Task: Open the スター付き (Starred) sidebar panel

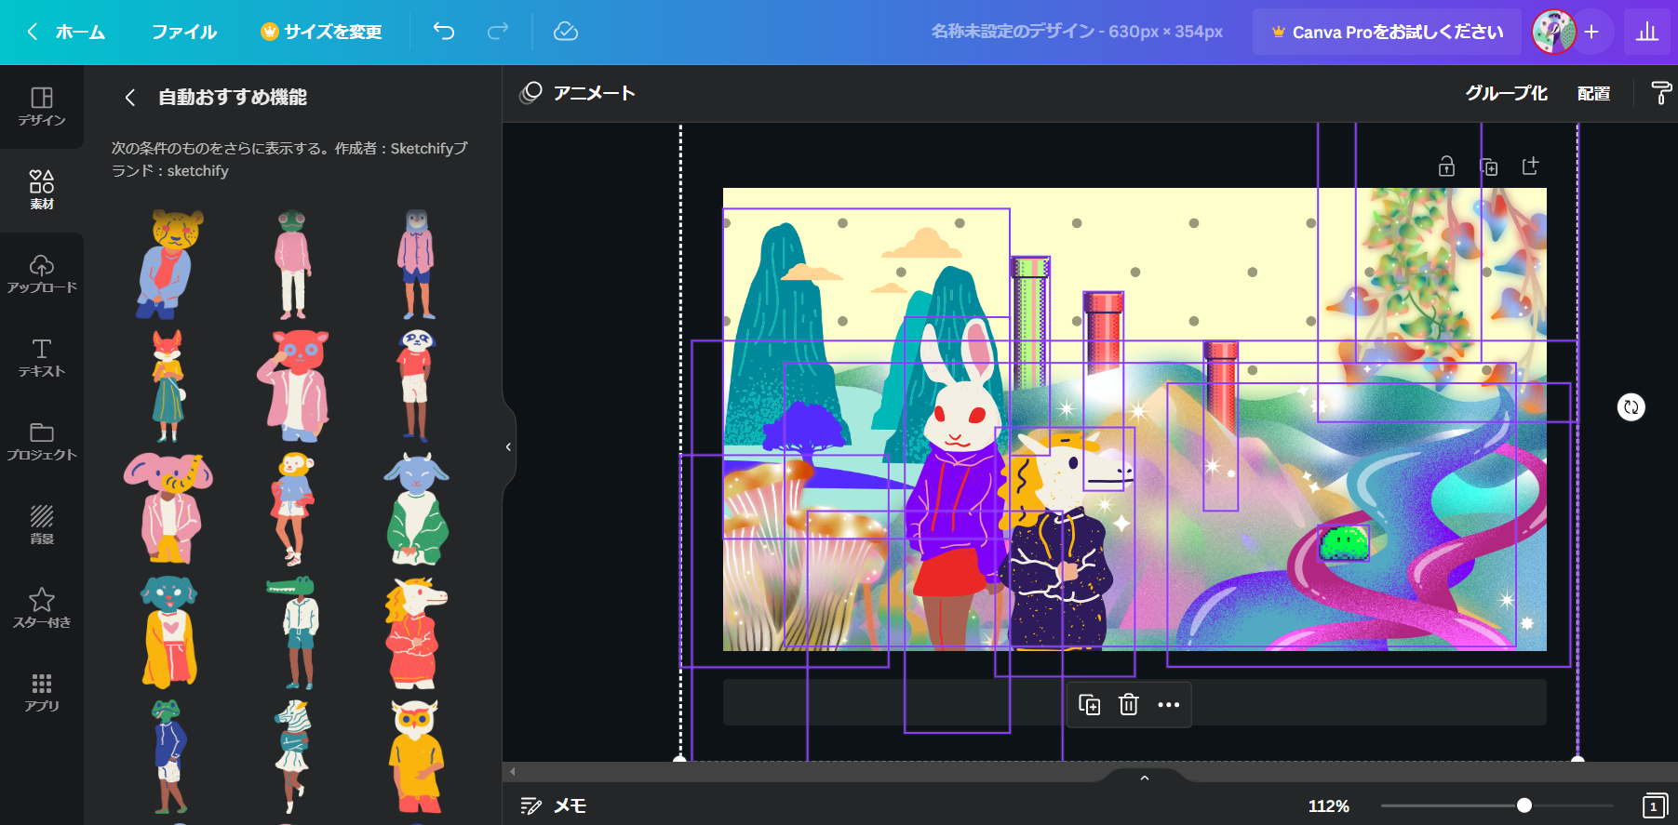Action: [42, 609]
